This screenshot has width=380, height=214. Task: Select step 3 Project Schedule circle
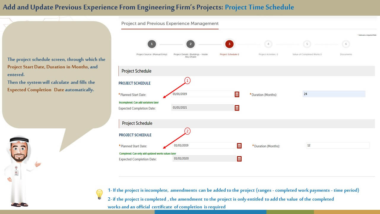tap(229, 44)
